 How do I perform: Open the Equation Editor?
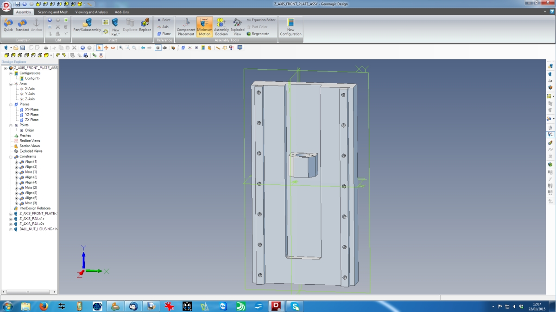click(261, 20)
